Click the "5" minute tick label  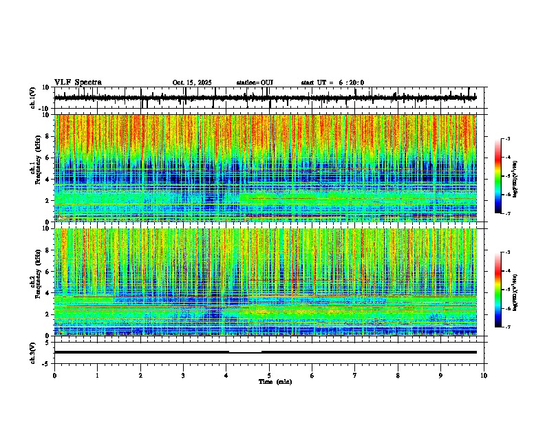click(x=269, y=376)
